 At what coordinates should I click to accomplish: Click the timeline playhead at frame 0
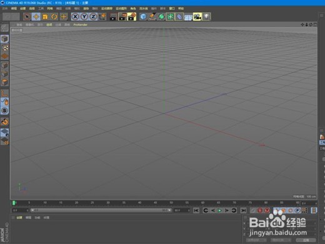tap(14, 203)
